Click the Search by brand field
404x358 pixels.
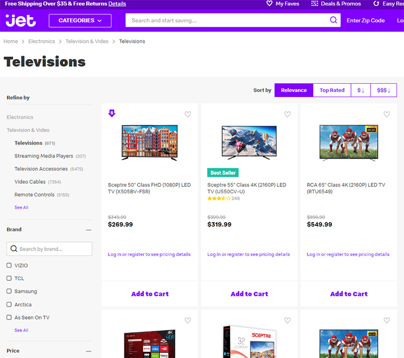tap(49, 249)
